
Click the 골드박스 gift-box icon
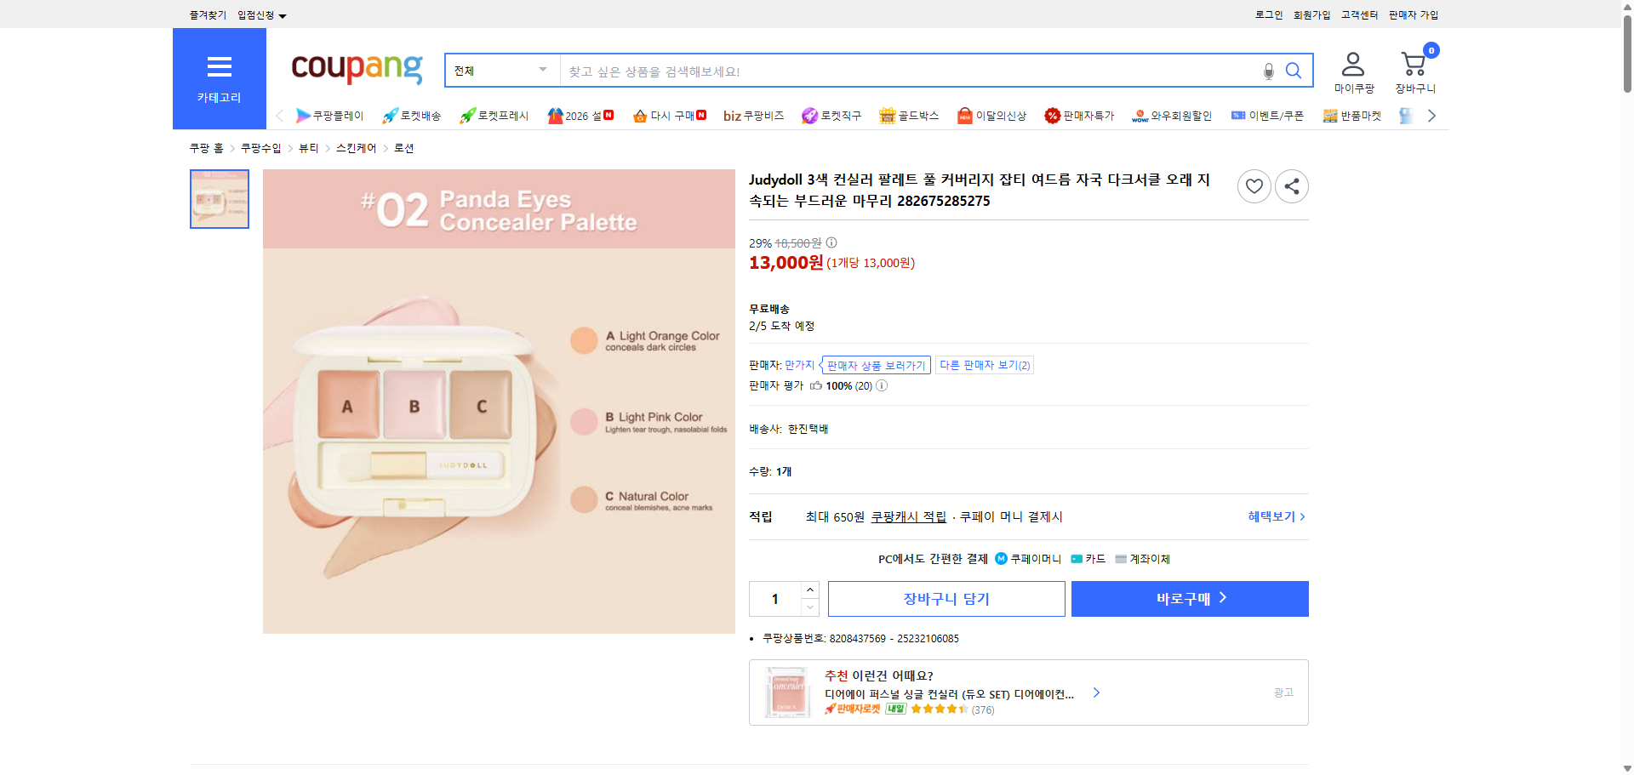pos(887,115)
